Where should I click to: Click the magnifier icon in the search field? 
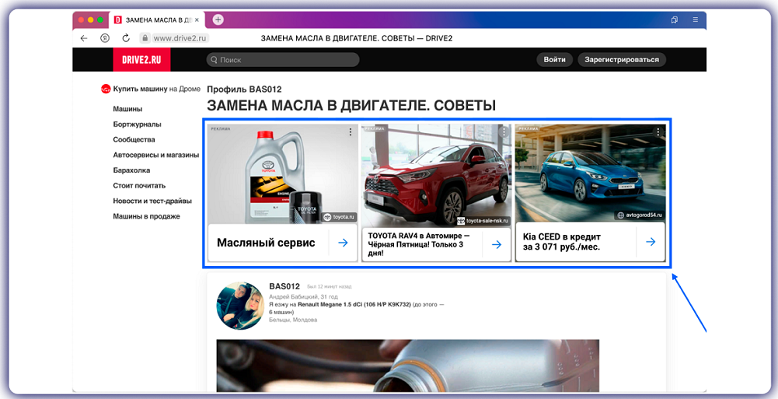pyautogui.click(x=214, y=60)
